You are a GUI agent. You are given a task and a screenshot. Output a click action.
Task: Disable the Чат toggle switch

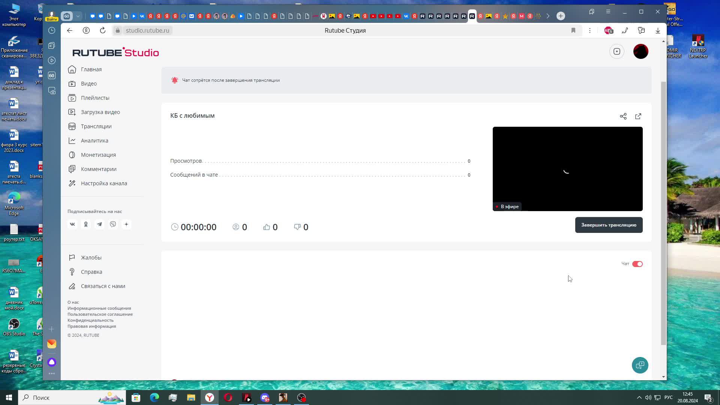(x=637, y=264)
